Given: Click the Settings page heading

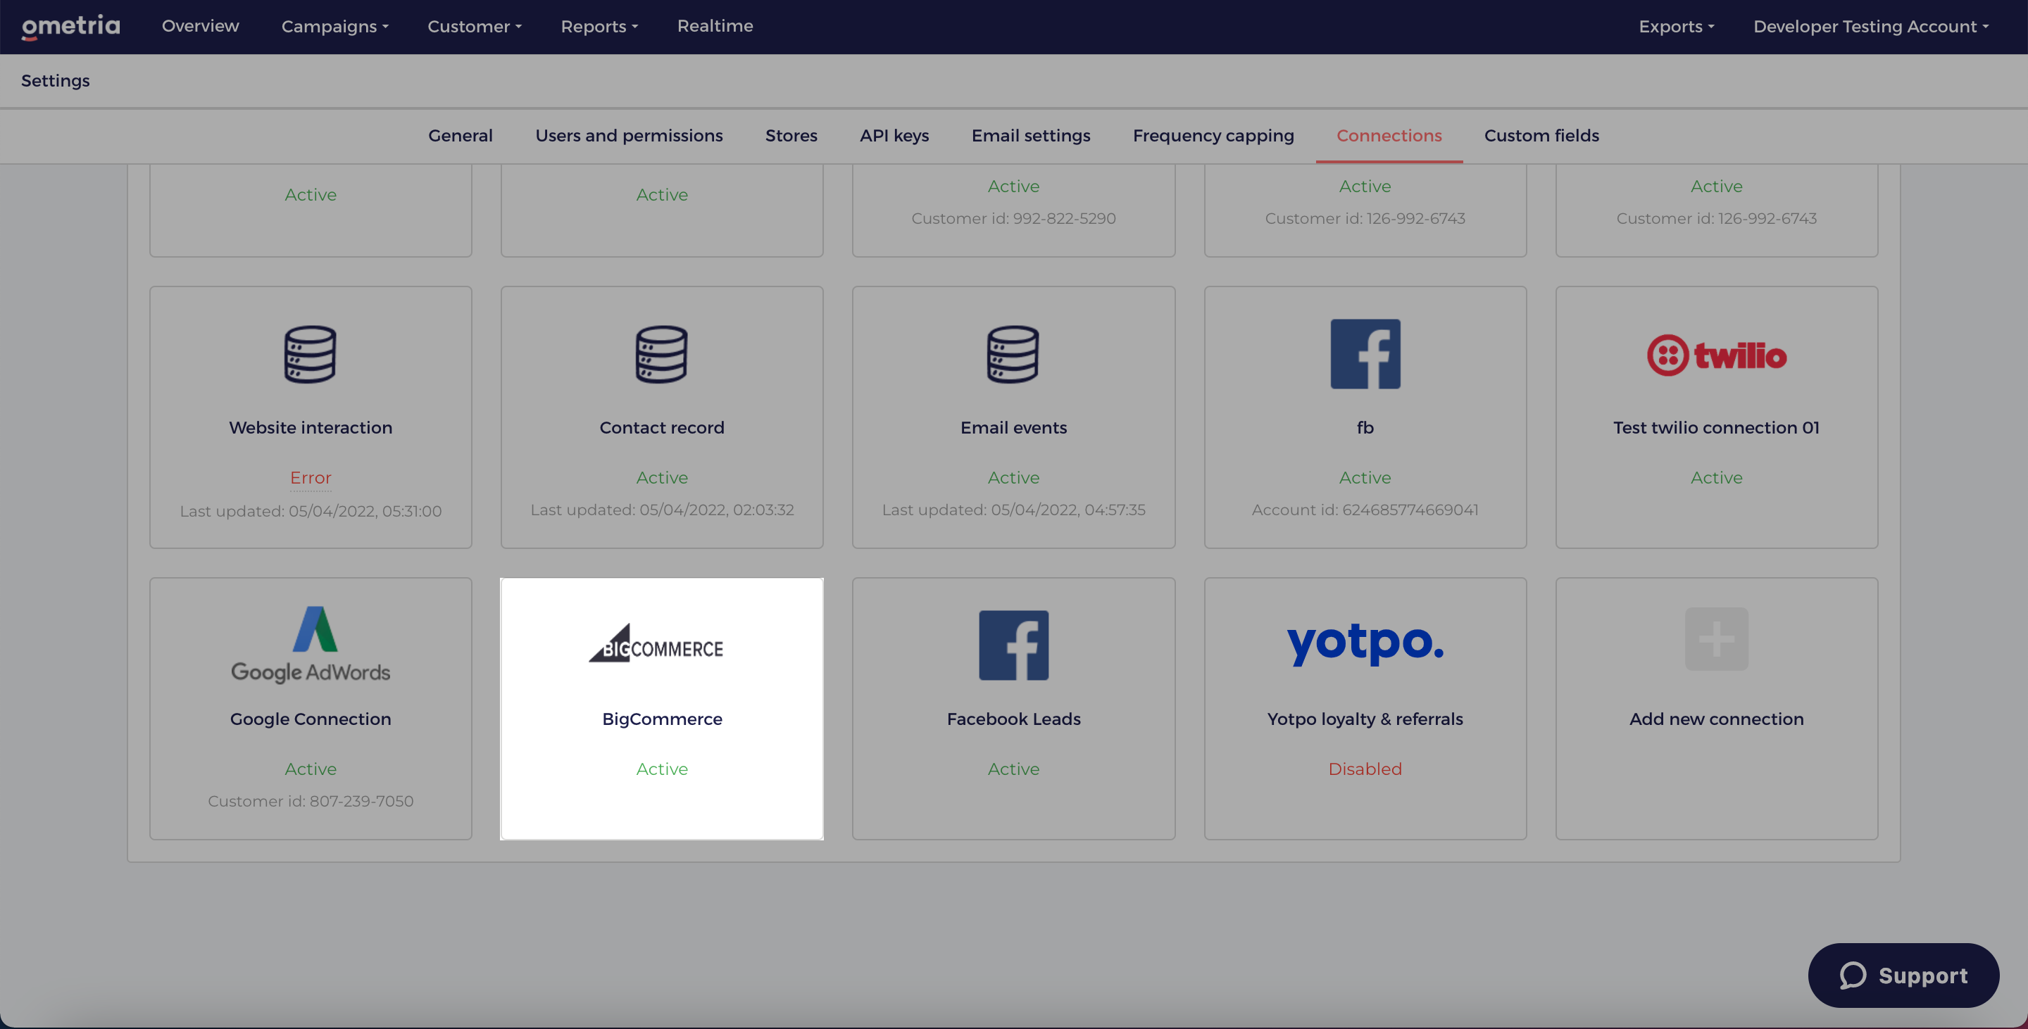Looking at the screenshot, I should [55, 81].
